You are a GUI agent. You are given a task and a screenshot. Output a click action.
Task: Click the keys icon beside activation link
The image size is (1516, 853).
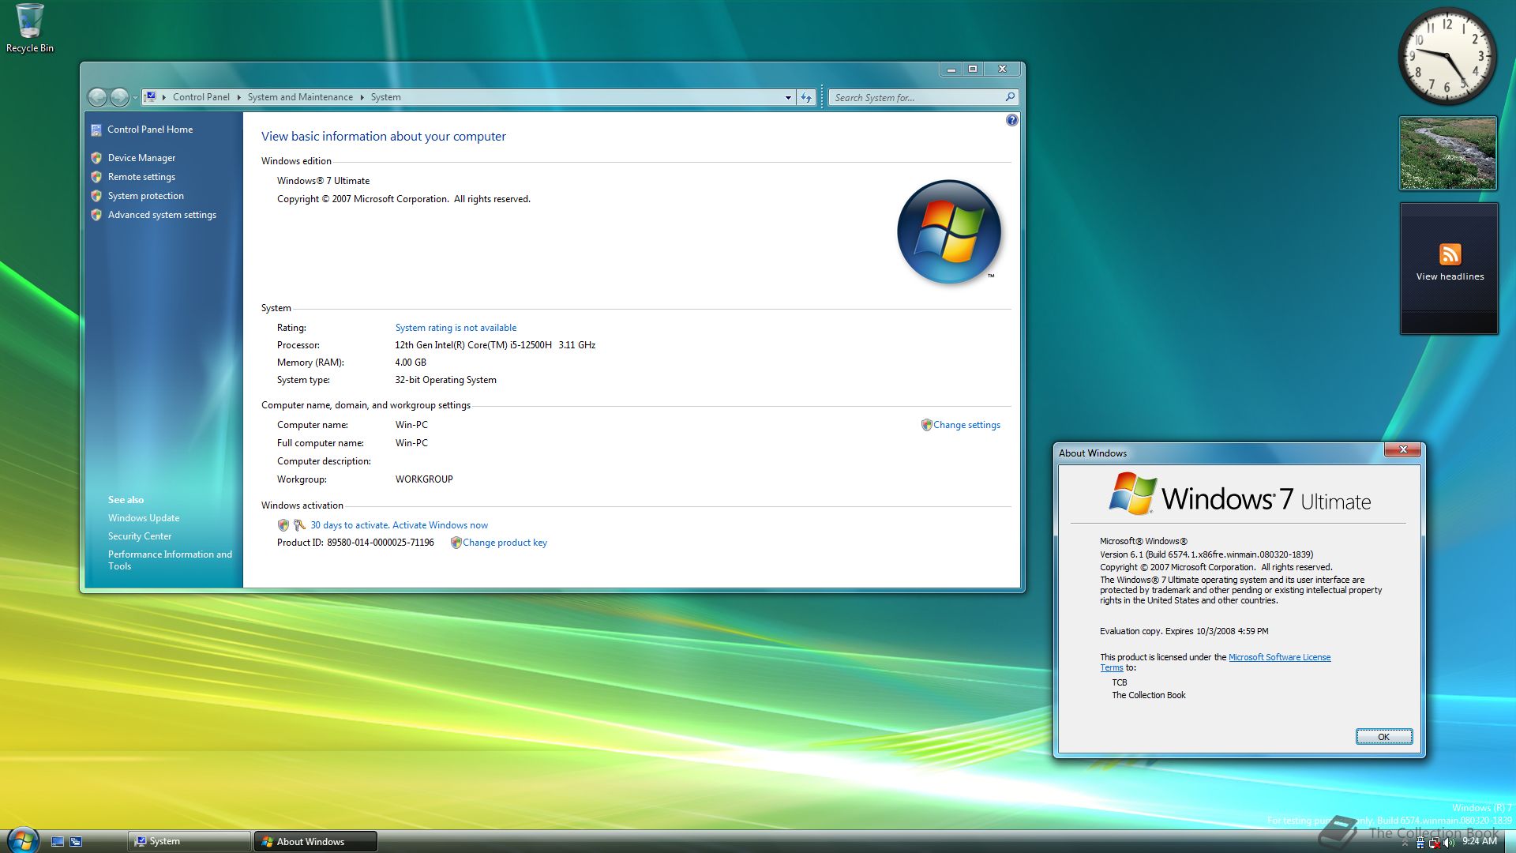[x=299, y=525]
